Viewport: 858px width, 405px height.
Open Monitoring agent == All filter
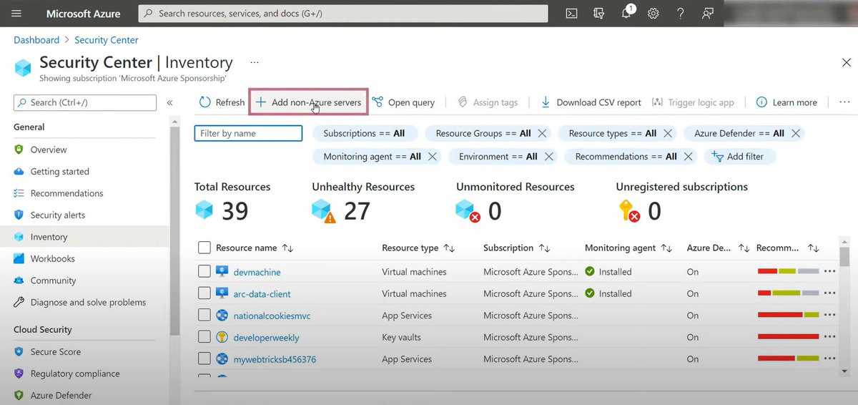click(x=372, y=157)
